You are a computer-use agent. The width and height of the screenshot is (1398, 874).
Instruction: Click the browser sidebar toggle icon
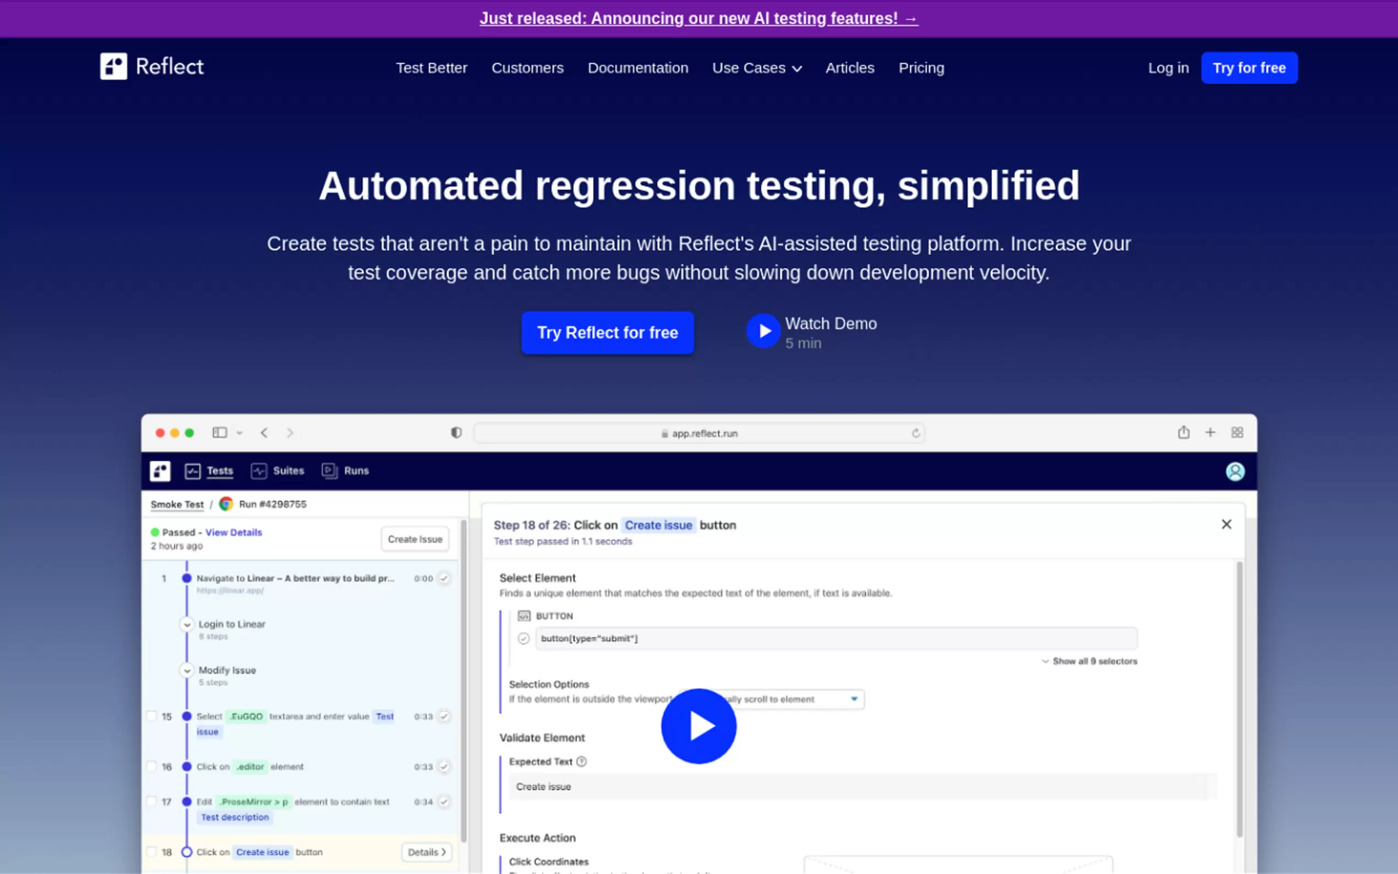pyautogui.click(x=220, y=433)
